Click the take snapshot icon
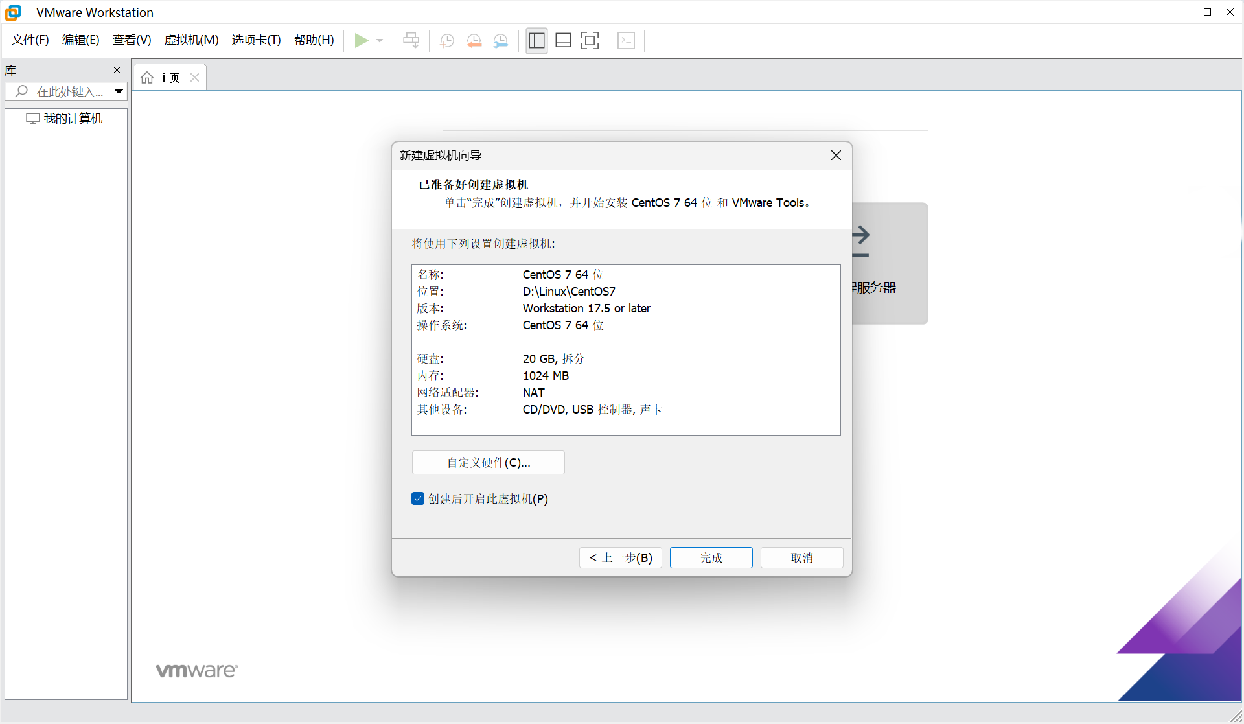Screen dimensions: 1244x724 tap(446, 41)
